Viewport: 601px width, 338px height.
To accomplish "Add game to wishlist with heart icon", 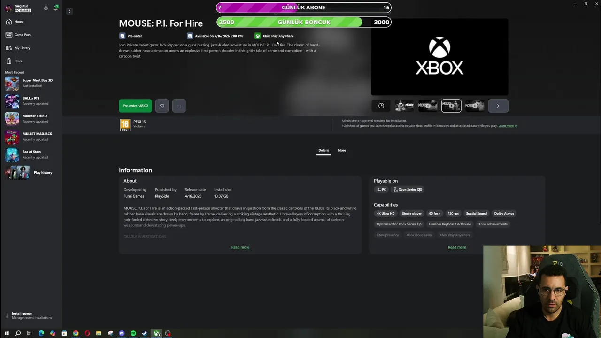I will 162,106.
